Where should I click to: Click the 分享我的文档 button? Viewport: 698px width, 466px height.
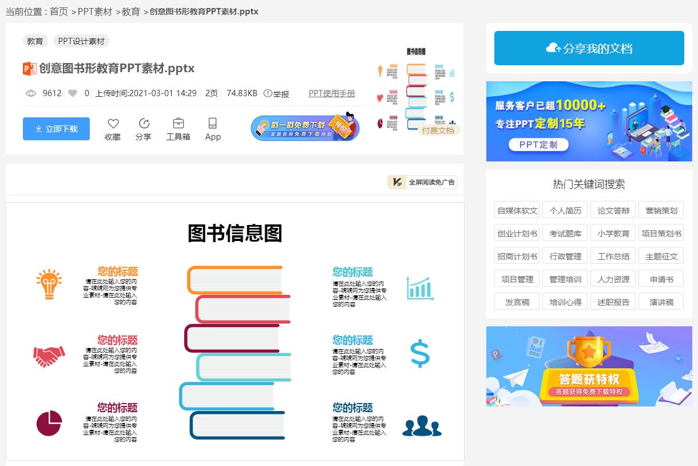tap(589, 48)
